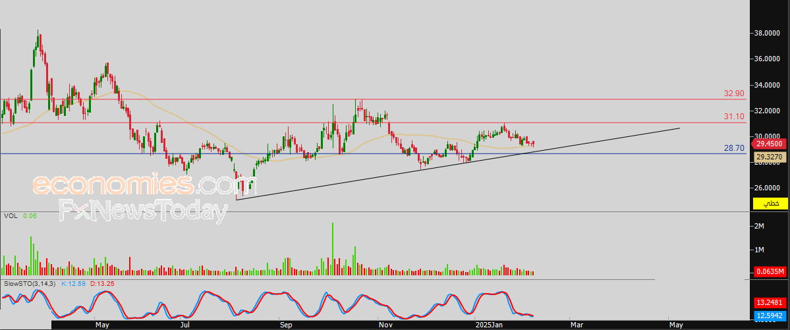
Task: Click the VOL indicator label
Action: click(10, 215)
